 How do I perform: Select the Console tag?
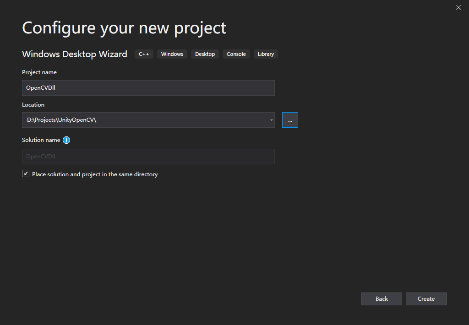coord(236,54)
